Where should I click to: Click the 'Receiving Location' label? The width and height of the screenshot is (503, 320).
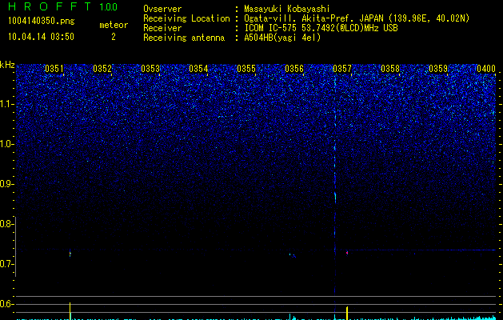(186, 18)
